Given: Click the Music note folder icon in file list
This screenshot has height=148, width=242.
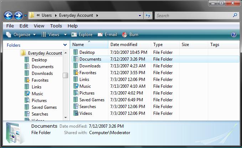Looking at the screenshot, I should click(76, 86).
